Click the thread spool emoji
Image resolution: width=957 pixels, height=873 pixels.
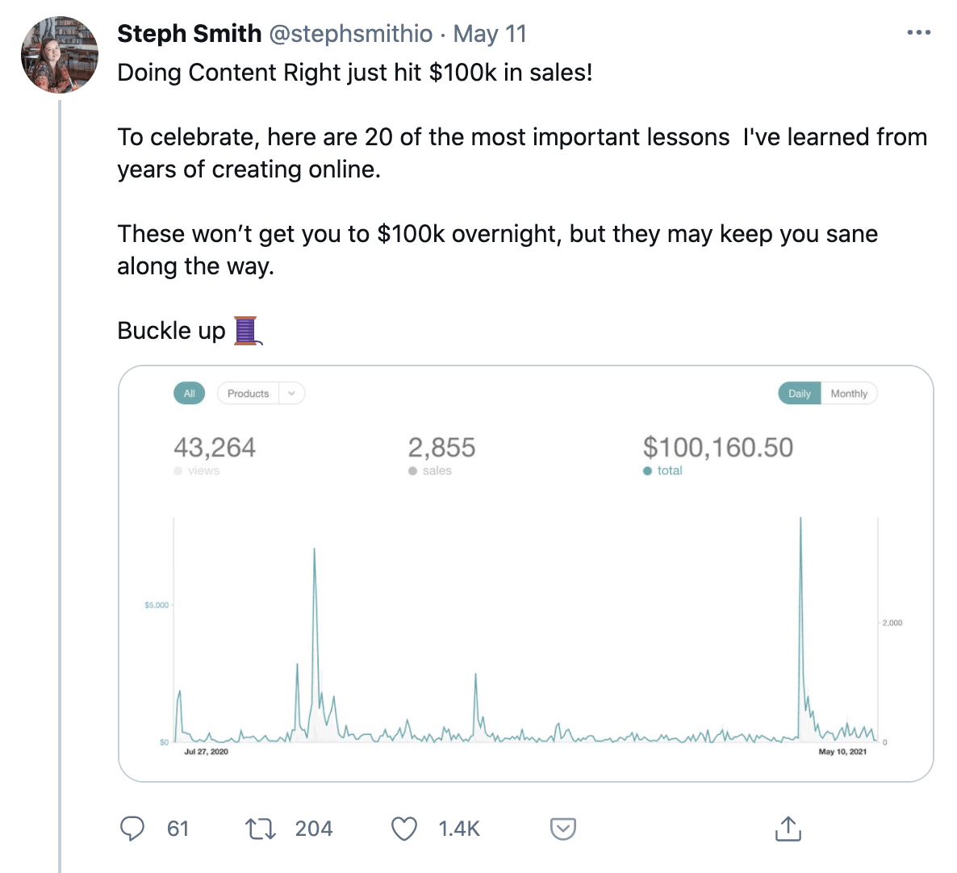click(x=246, y=331)
